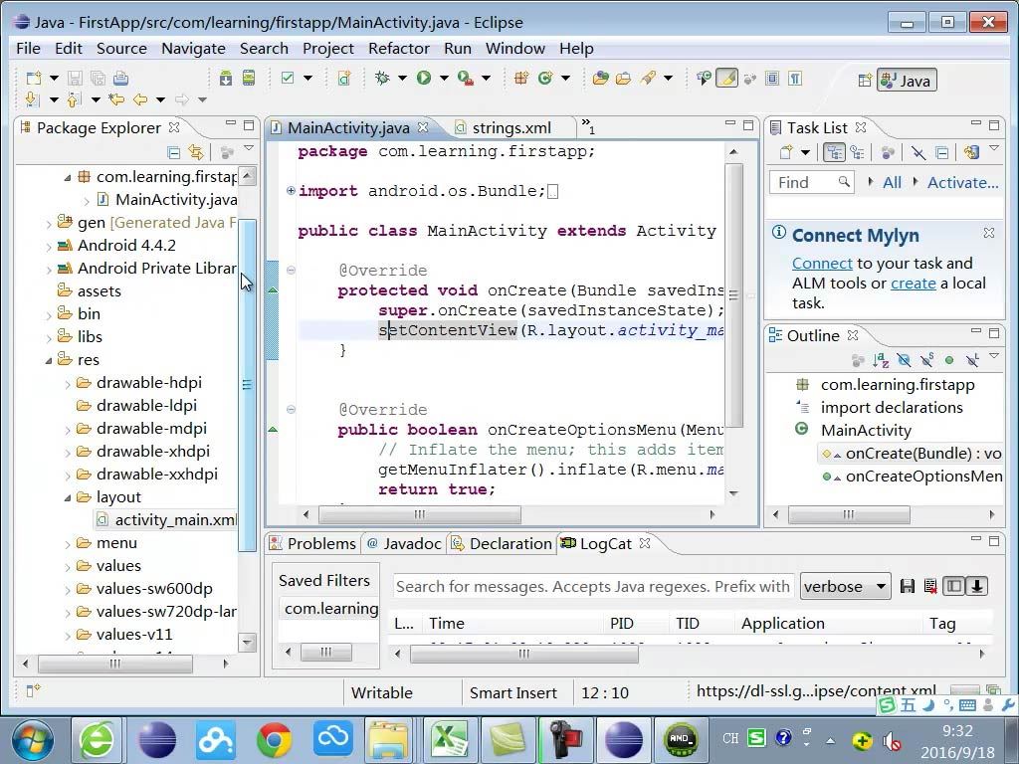Collapse All in Package Explorer toolbar
Image resolution: width=1019 pixels, height=764 pixels.
173,152
